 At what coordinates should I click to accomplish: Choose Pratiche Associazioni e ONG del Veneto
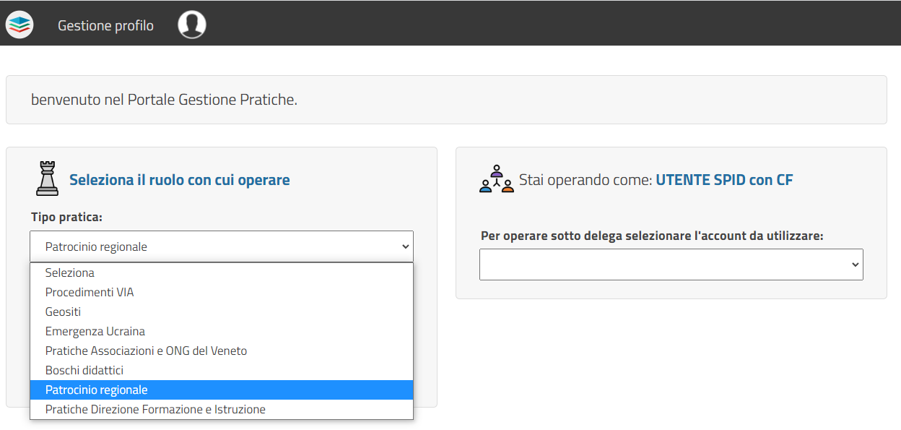146,351
